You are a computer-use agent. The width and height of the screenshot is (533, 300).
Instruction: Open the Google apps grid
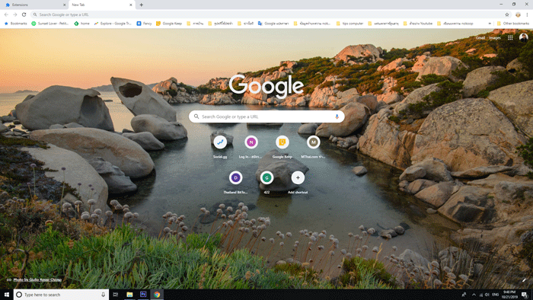point(510,38)
